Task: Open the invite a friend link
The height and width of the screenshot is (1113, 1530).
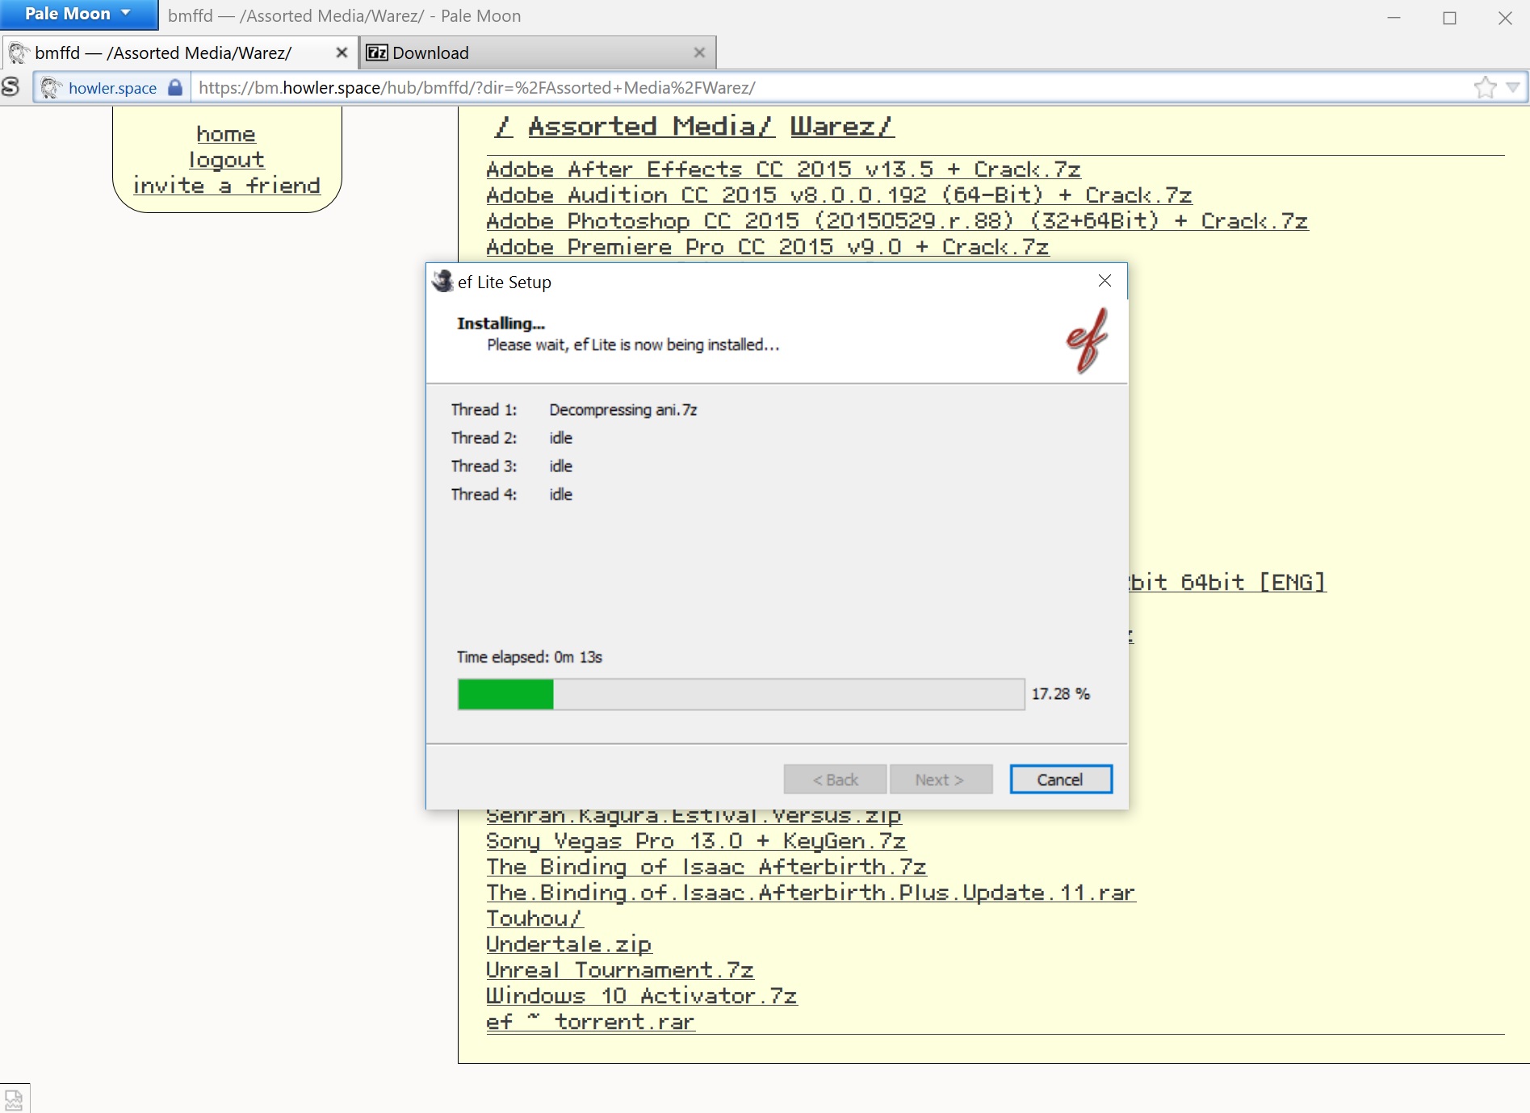Action: pyautogui.click(x=226, y=186)
